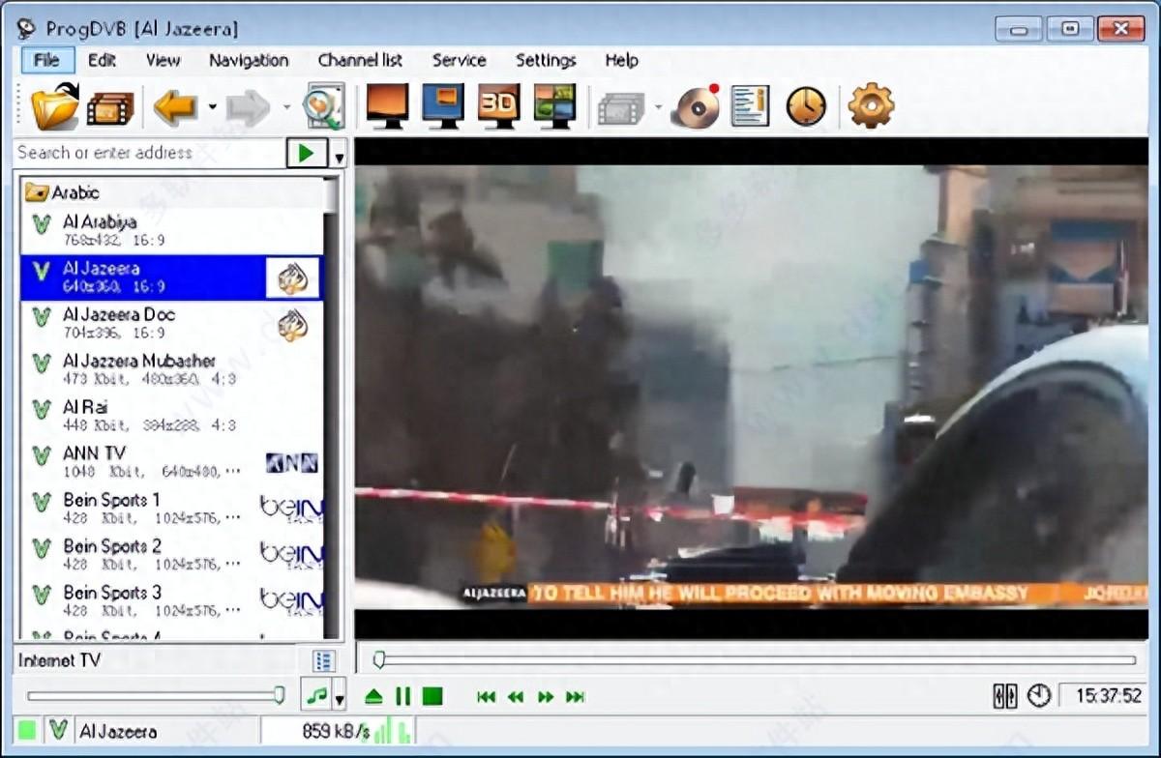Open the File menu
Screen dimensions: 1161x758
point(46,60)
